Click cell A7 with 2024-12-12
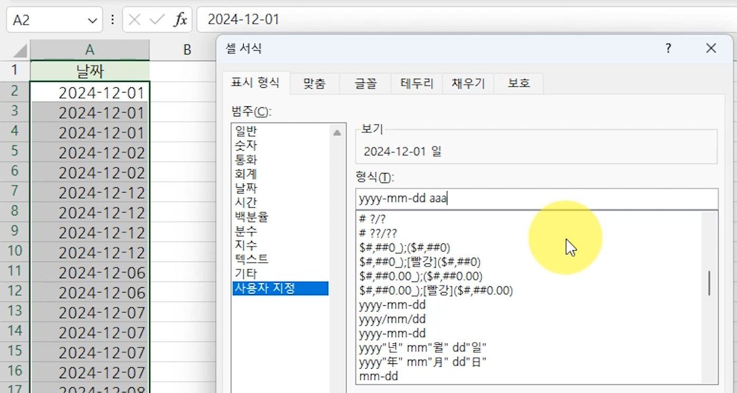Screen dimensions: 737x393 90,192
